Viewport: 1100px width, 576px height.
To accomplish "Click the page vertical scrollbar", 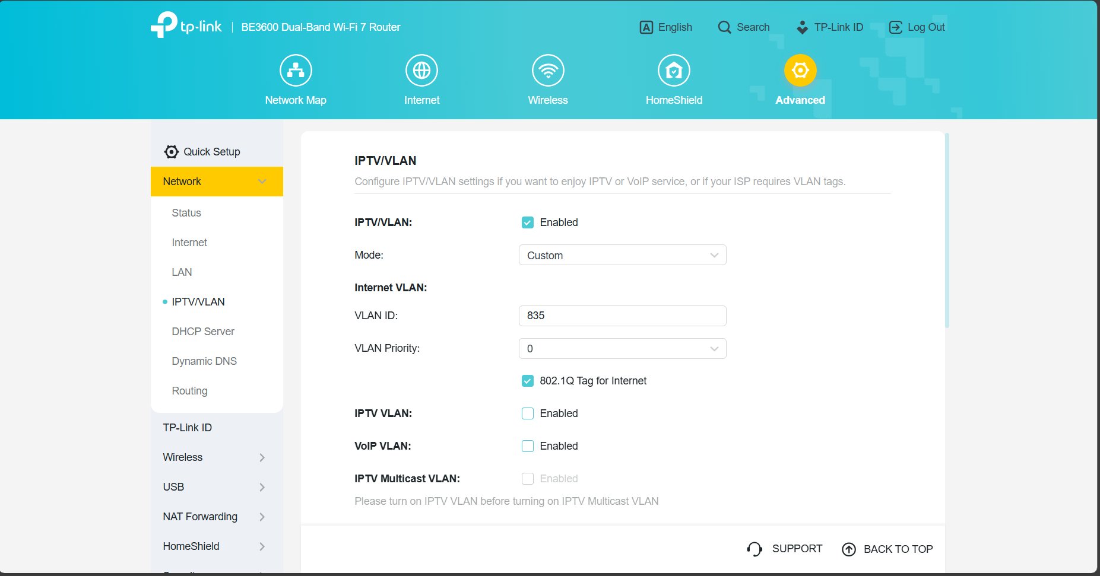I will [x=947, y=230].
